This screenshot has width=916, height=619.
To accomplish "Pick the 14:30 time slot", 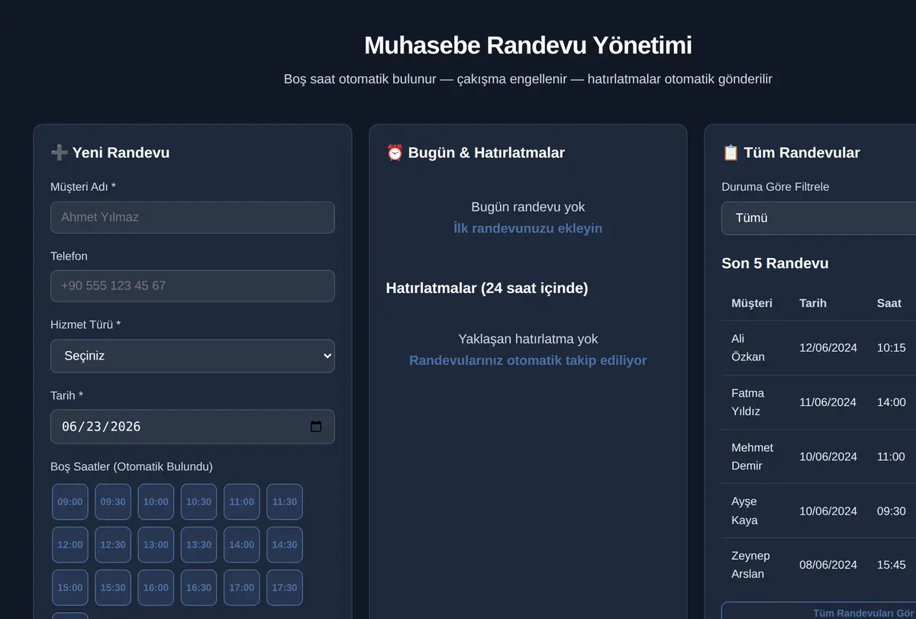I will (x=285, y=545).
